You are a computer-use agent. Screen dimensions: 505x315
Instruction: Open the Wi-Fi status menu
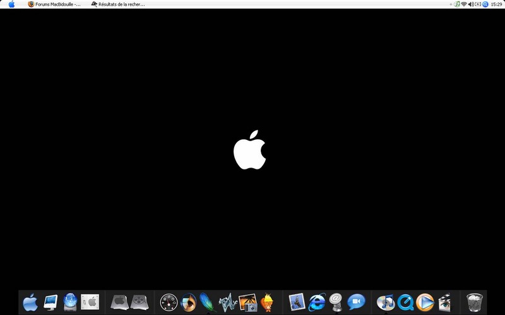(464, 4)
